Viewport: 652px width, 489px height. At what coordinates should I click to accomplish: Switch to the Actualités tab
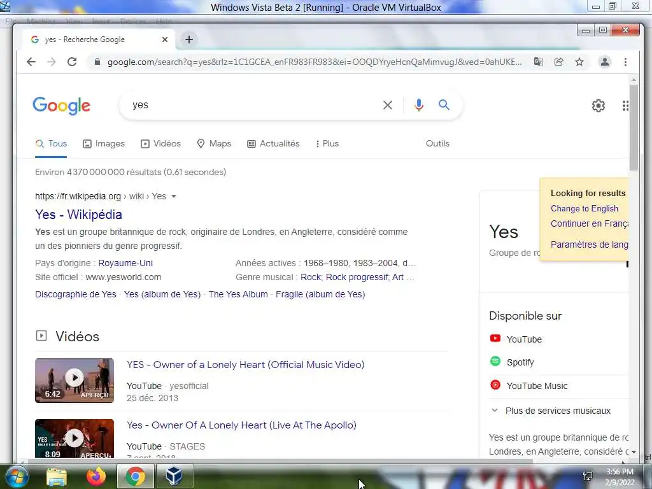tap(273, 143)
